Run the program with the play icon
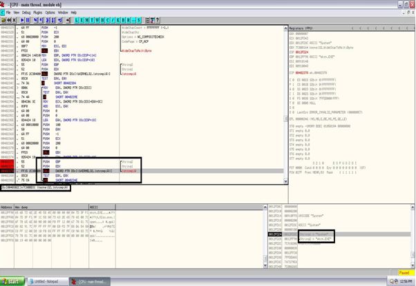 tap(22, 20)
